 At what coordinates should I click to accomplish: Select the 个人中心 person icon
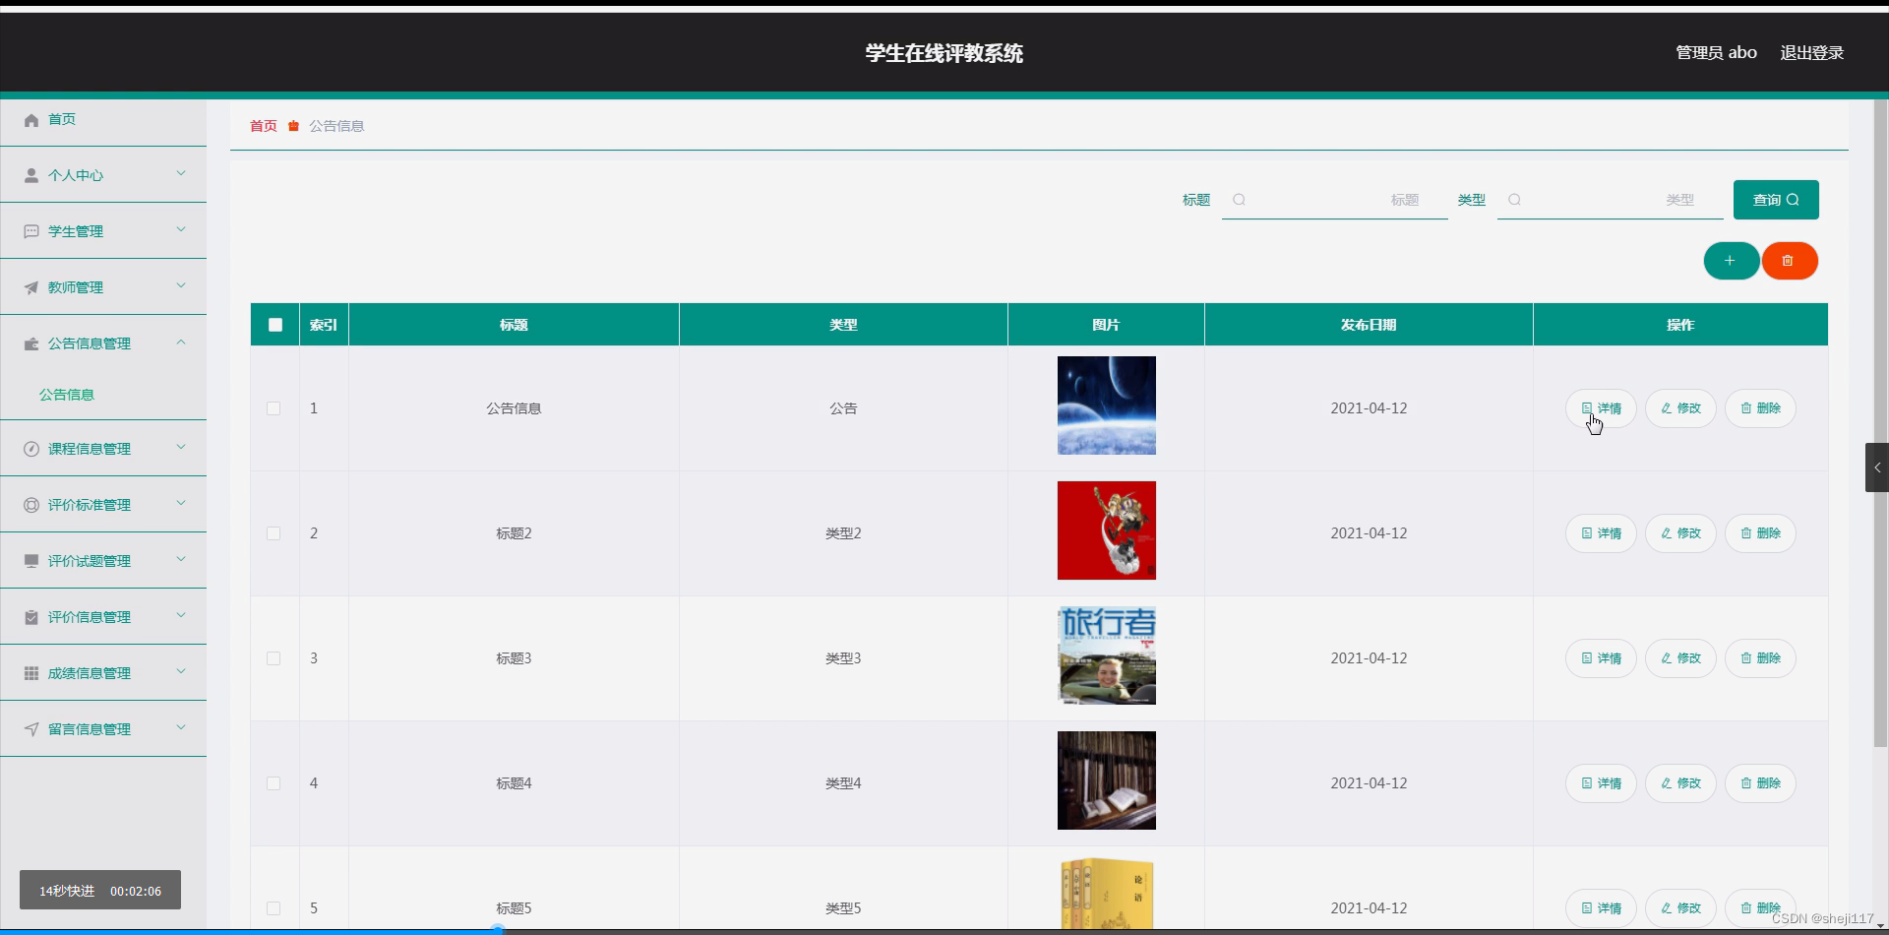pyautogui.click(x=30, y=175)
